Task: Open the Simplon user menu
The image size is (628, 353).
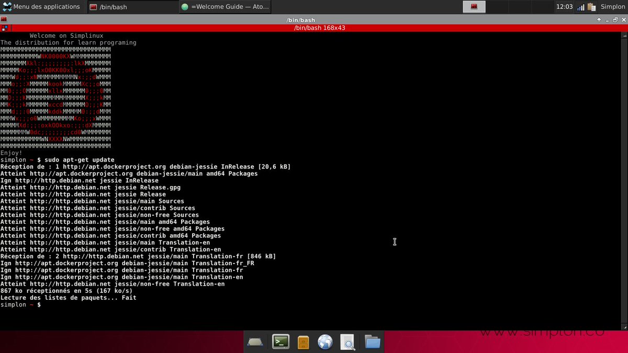Action: coord(613,7)
